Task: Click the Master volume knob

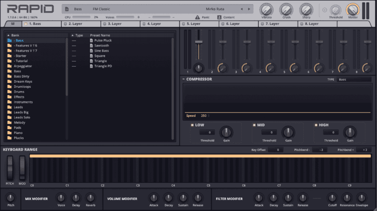Action: pyautogui.click(x=353, y=10)
